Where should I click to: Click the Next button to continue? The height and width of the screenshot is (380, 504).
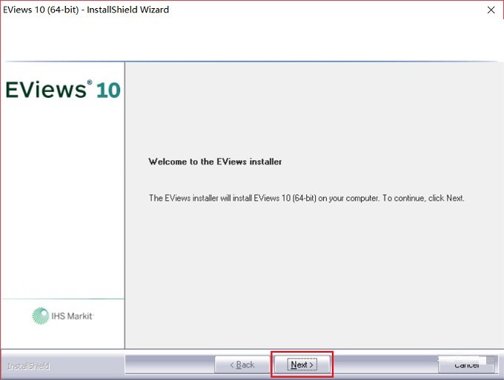tap(302, 364)
